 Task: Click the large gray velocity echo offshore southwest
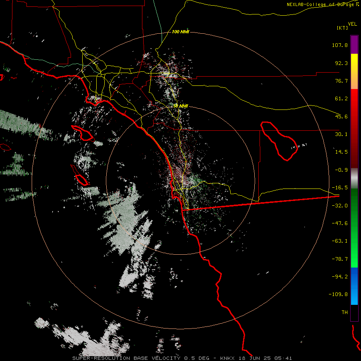(126, 219)
